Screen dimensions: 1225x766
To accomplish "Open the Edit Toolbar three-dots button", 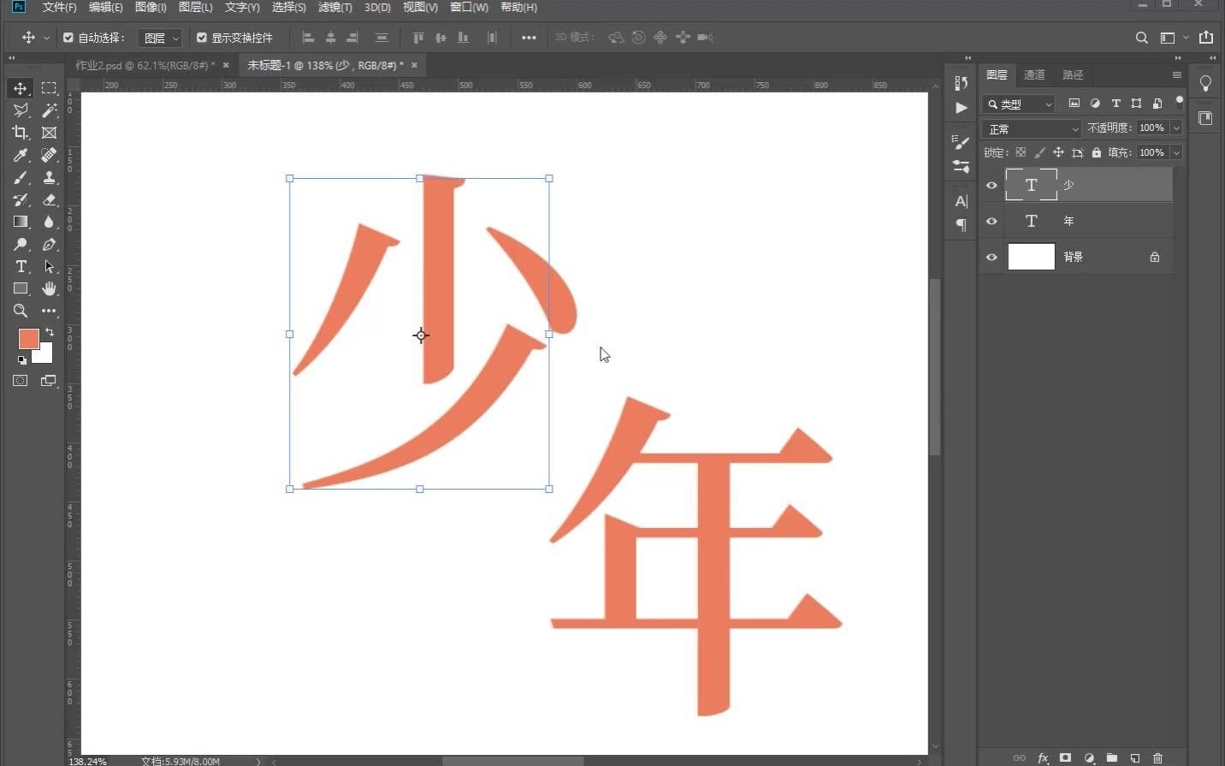I will tap(49, 311).
